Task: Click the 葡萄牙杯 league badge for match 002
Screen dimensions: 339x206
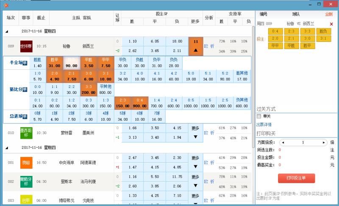Action: coord(26,181)
